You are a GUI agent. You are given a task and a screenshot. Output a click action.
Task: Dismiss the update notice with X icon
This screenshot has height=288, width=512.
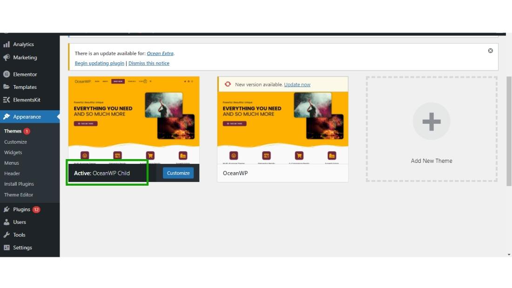(491, 51)
